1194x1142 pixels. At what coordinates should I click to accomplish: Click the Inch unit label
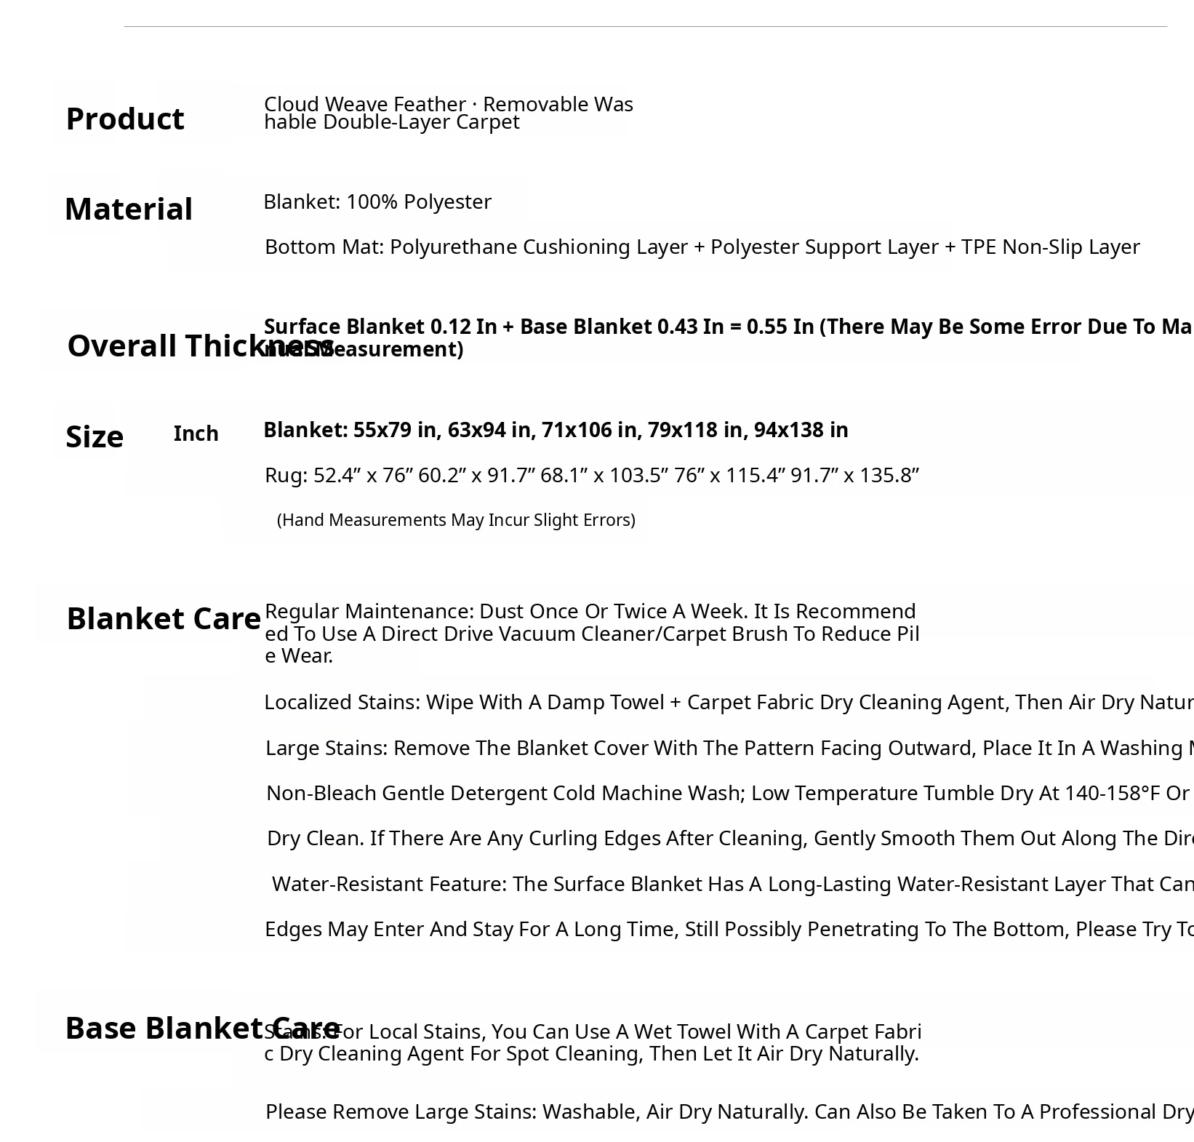click(196, 434)
